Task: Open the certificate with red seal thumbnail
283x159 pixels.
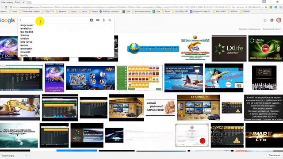Action: (192, 135)
